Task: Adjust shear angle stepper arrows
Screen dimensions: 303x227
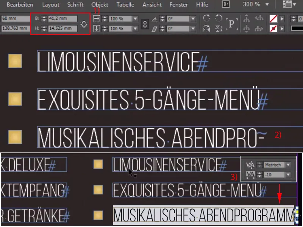Action: click(x=162, y=29)
